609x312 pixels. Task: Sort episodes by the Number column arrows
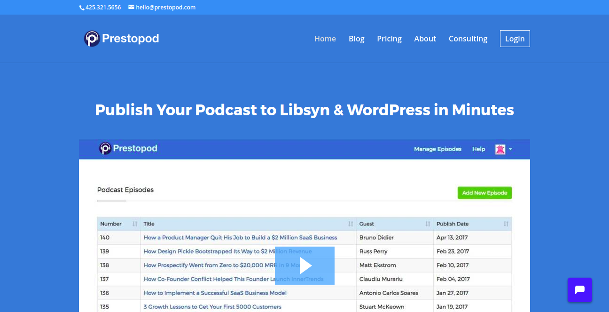tap(135, 224)
